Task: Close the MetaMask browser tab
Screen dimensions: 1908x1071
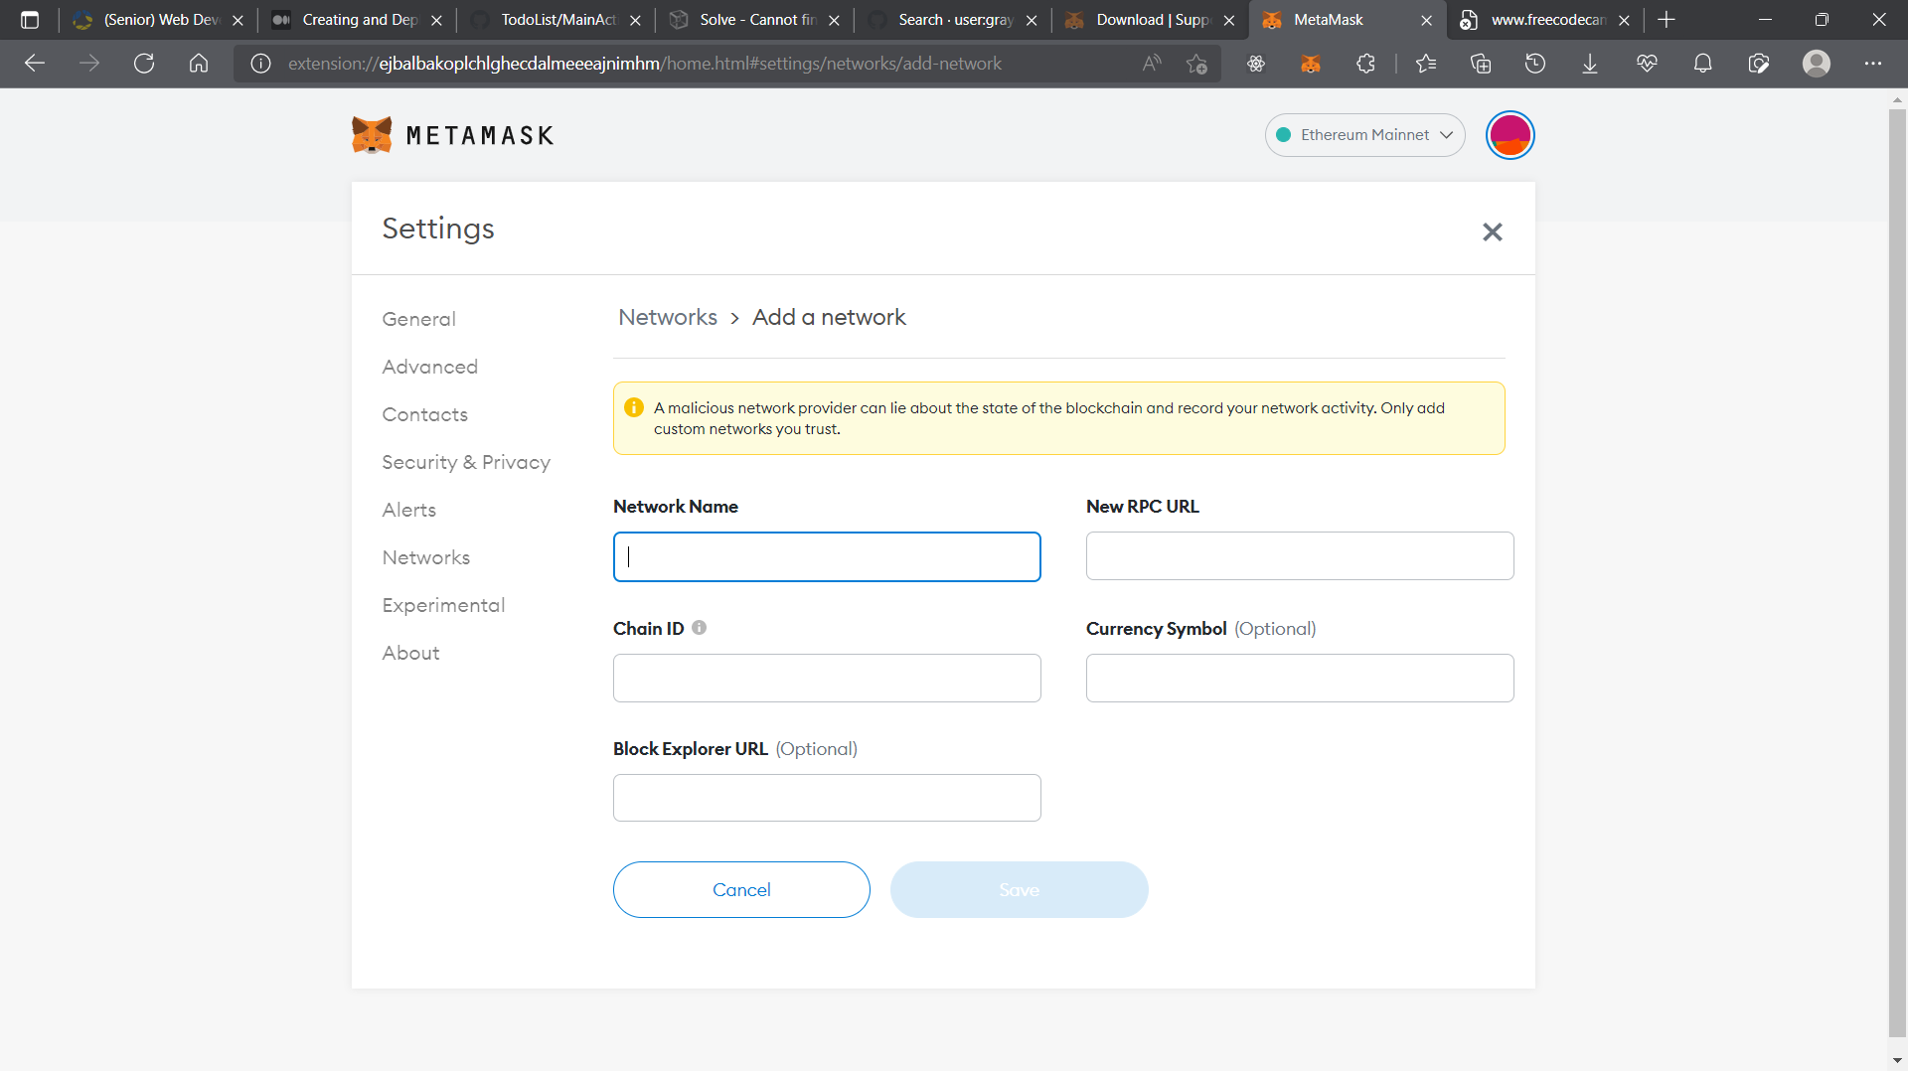Action: tap(1426, 20)
